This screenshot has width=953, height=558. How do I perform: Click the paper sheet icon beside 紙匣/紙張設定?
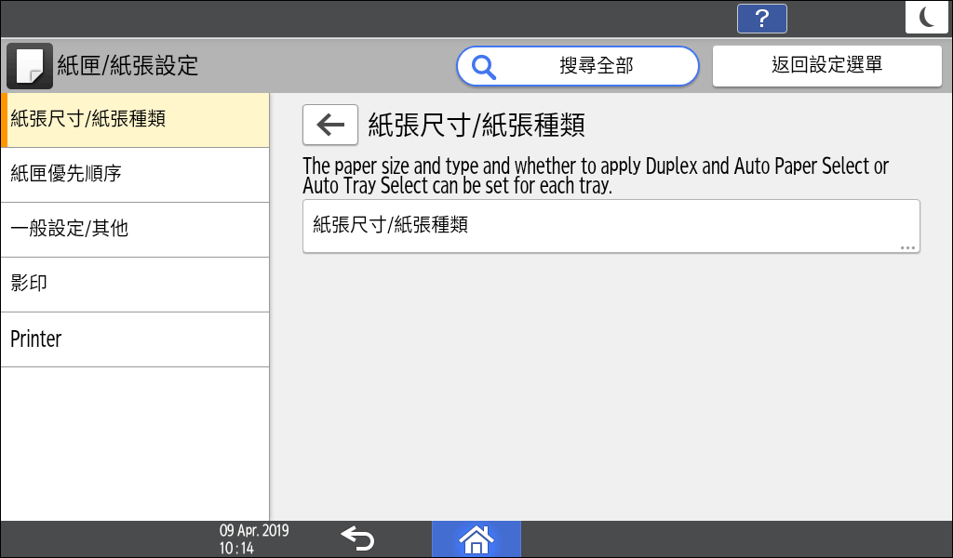[30, 65]
